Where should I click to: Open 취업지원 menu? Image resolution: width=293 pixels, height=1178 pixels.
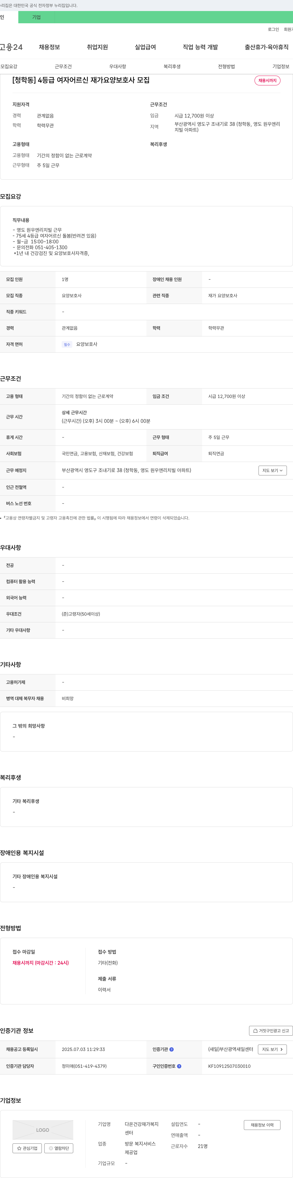pos(98,47)
